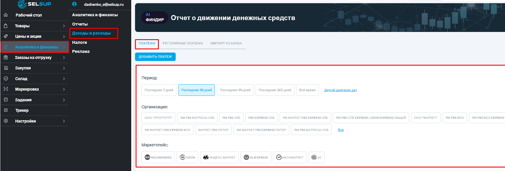Click the 1C logo icon
505x171 pixels.
pyautogui.click(x=314, y=157)
